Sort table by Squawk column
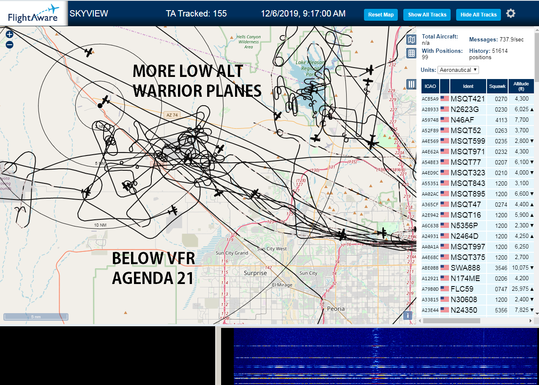539x385 pixels. (x=497, y=86)
